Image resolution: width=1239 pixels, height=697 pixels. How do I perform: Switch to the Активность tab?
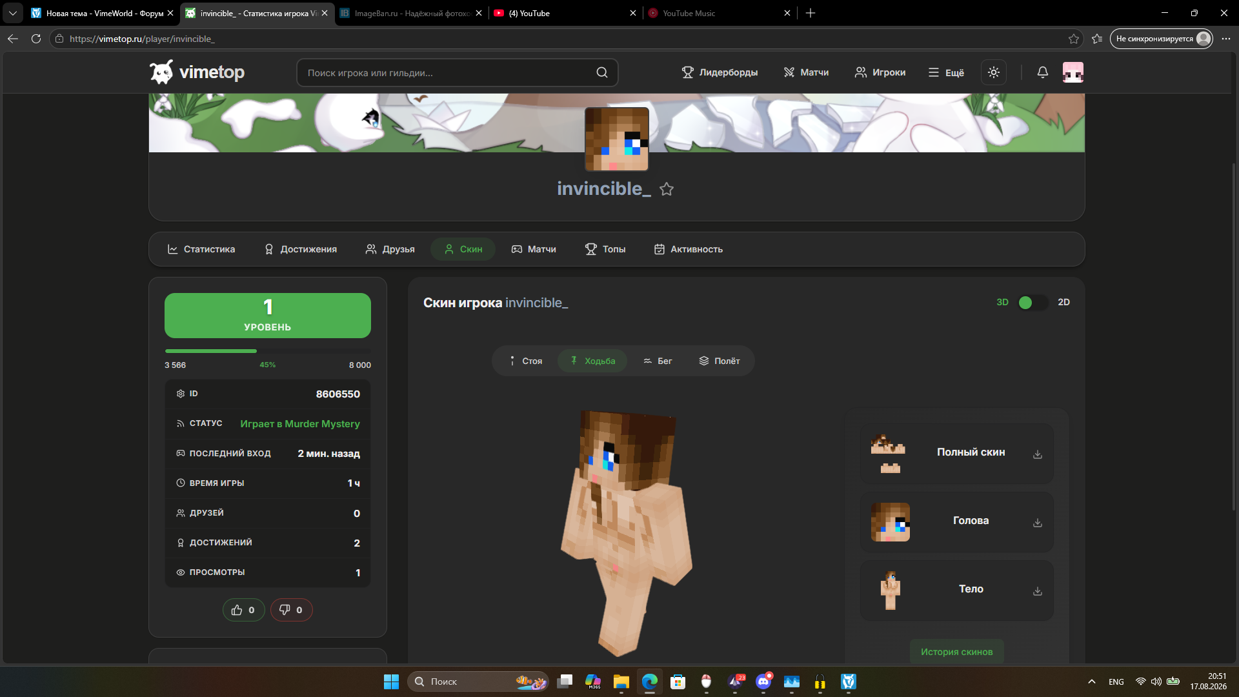[x=689, y=249]
